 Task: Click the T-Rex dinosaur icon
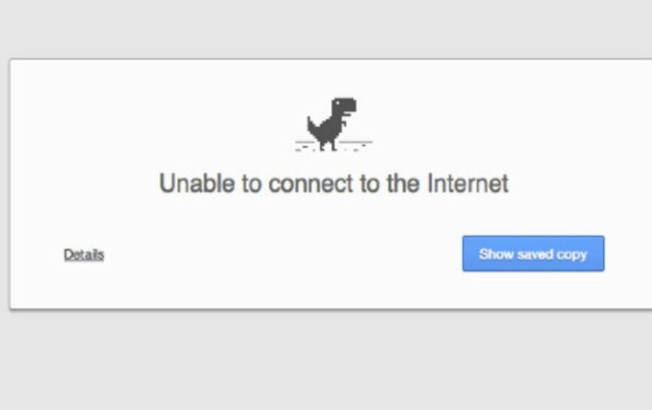point(332,124)
